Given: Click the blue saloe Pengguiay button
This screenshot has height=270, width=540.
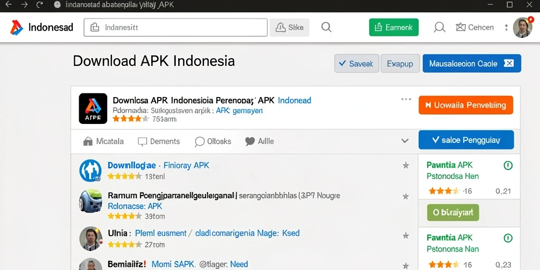Looking at the screenshot, I should [466, 140].
